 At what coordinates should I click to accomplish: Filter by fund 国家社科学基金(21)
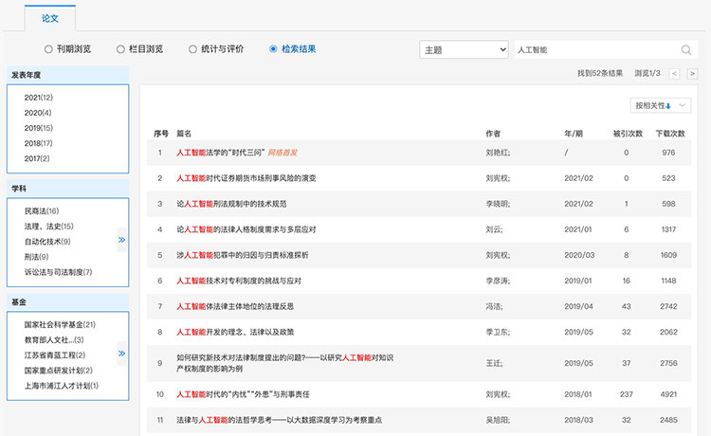point(61,325)
